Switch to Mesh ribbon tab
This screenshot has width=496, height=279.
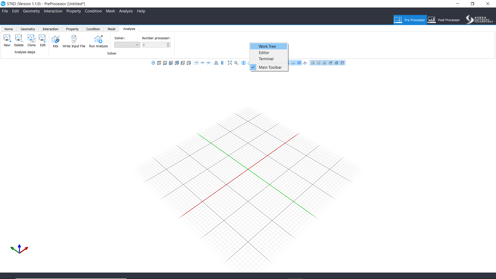click(112, 29)
